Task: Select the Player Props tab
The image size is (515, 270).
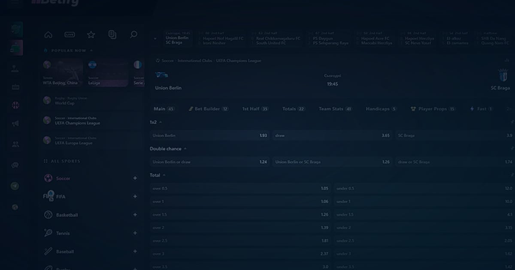Action: click(x=433, y=109)
